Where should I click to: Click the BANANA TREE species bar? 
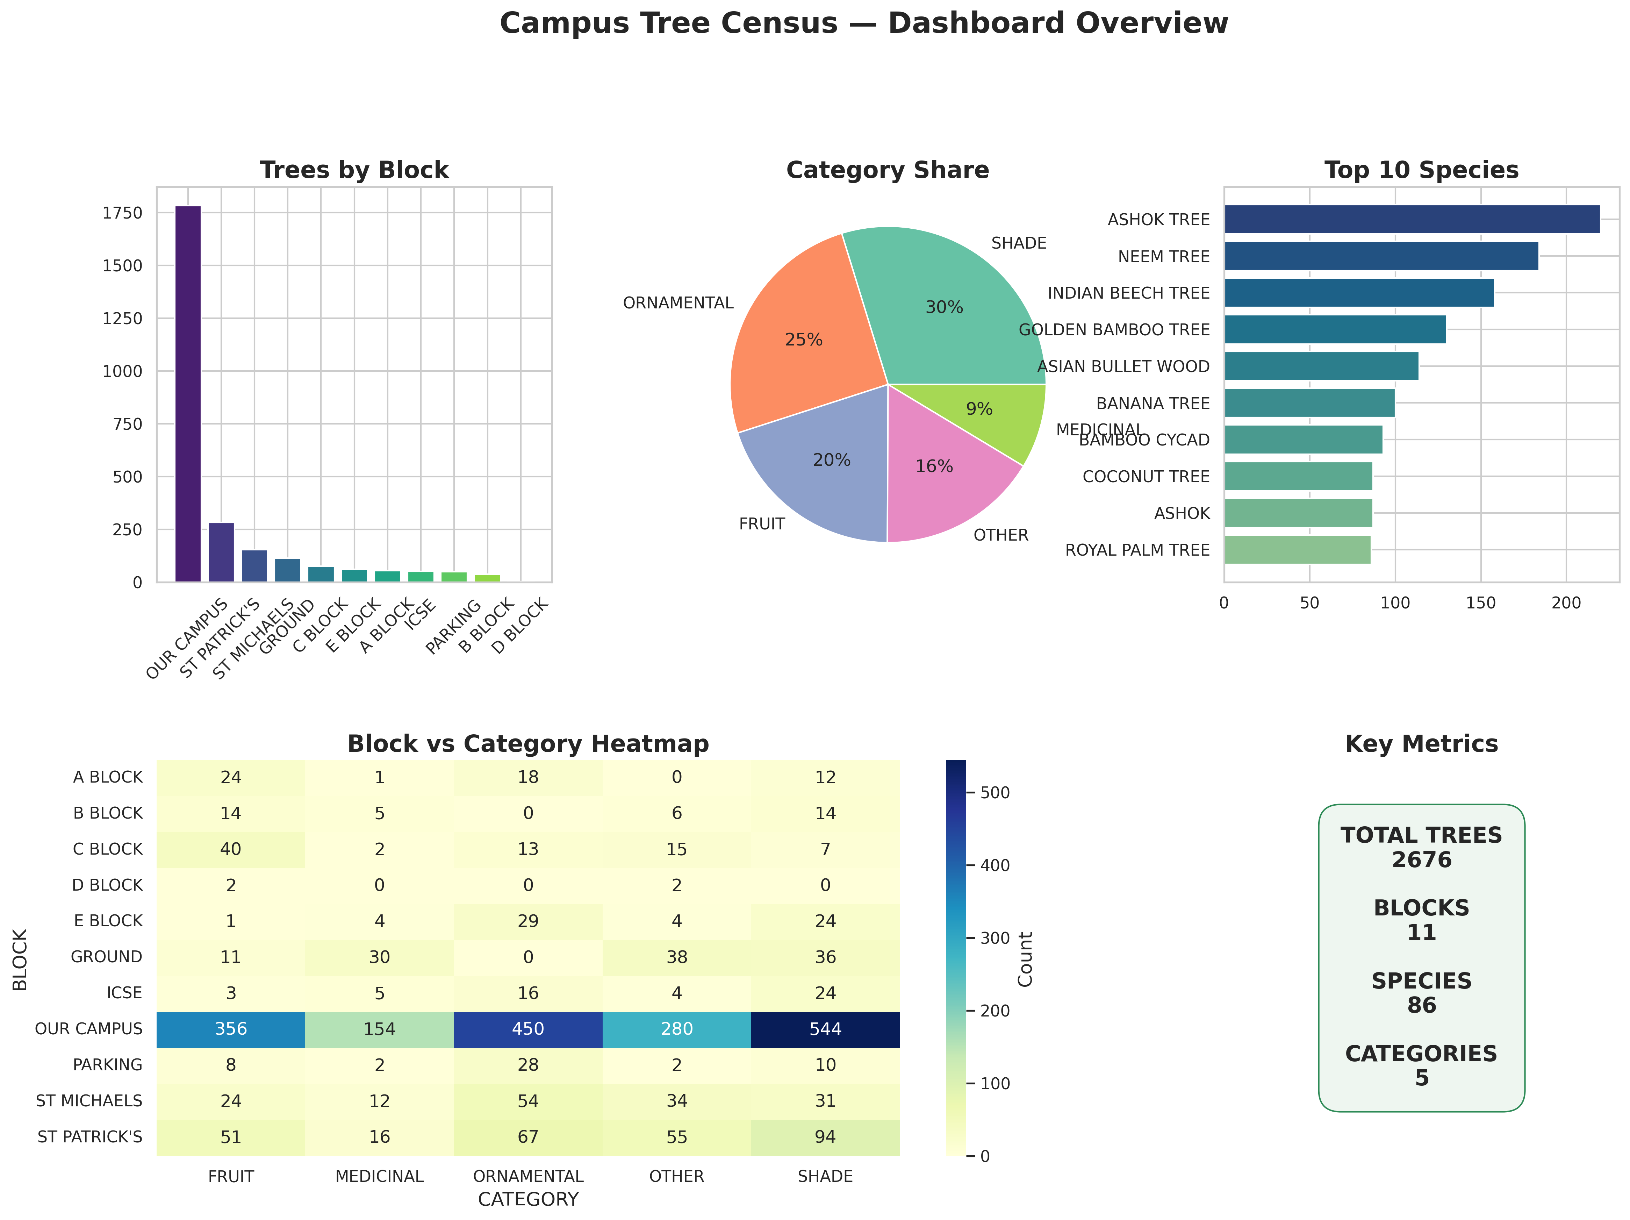click(1309, 403)
